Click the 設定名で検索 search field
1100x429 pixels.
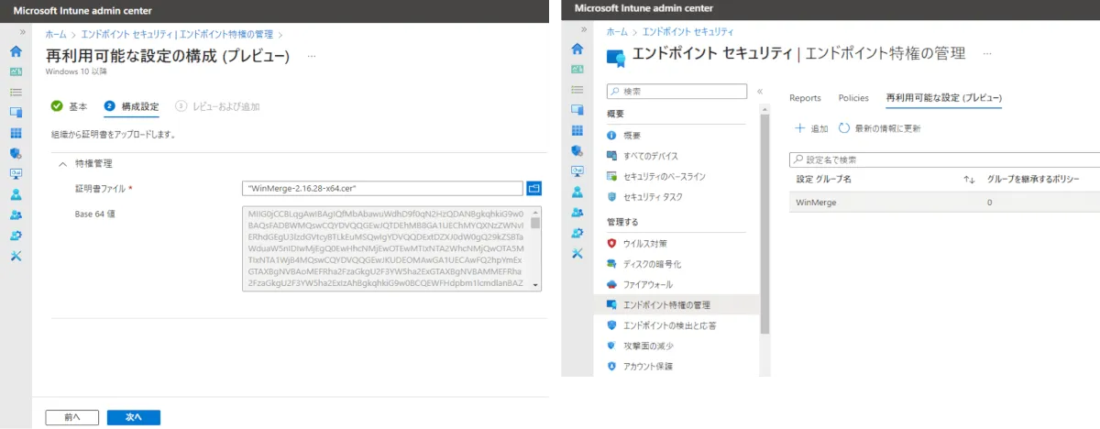(944, 159)
